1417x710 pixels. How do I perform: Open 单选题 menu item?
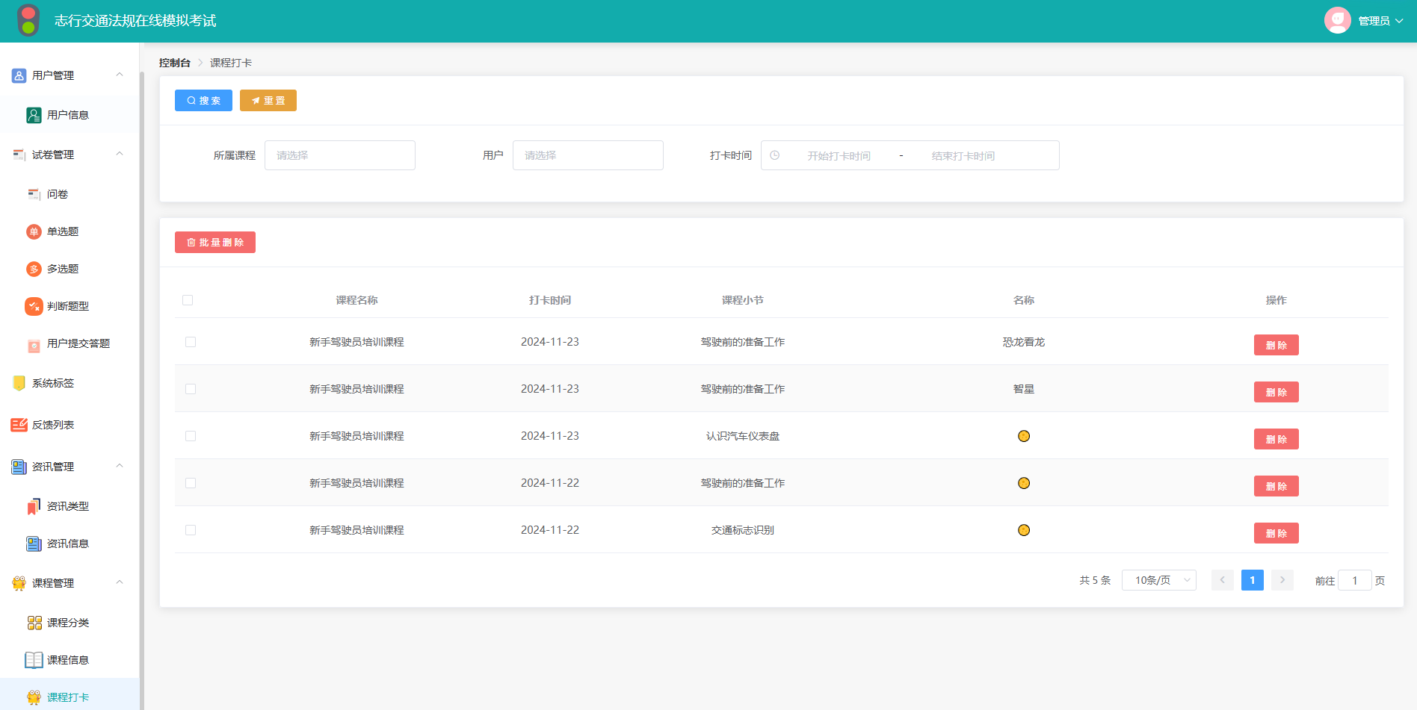coord(70,231)
